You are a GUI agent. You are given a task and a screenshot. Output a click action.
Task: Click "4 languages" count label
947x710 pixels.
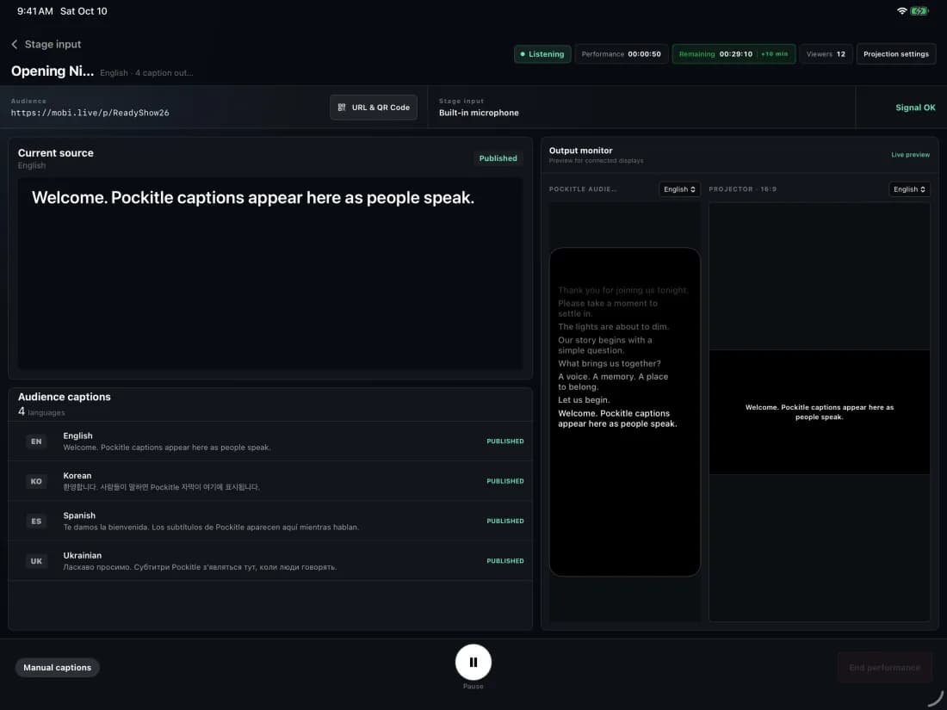pyautogui.click(x=41, y=411)
